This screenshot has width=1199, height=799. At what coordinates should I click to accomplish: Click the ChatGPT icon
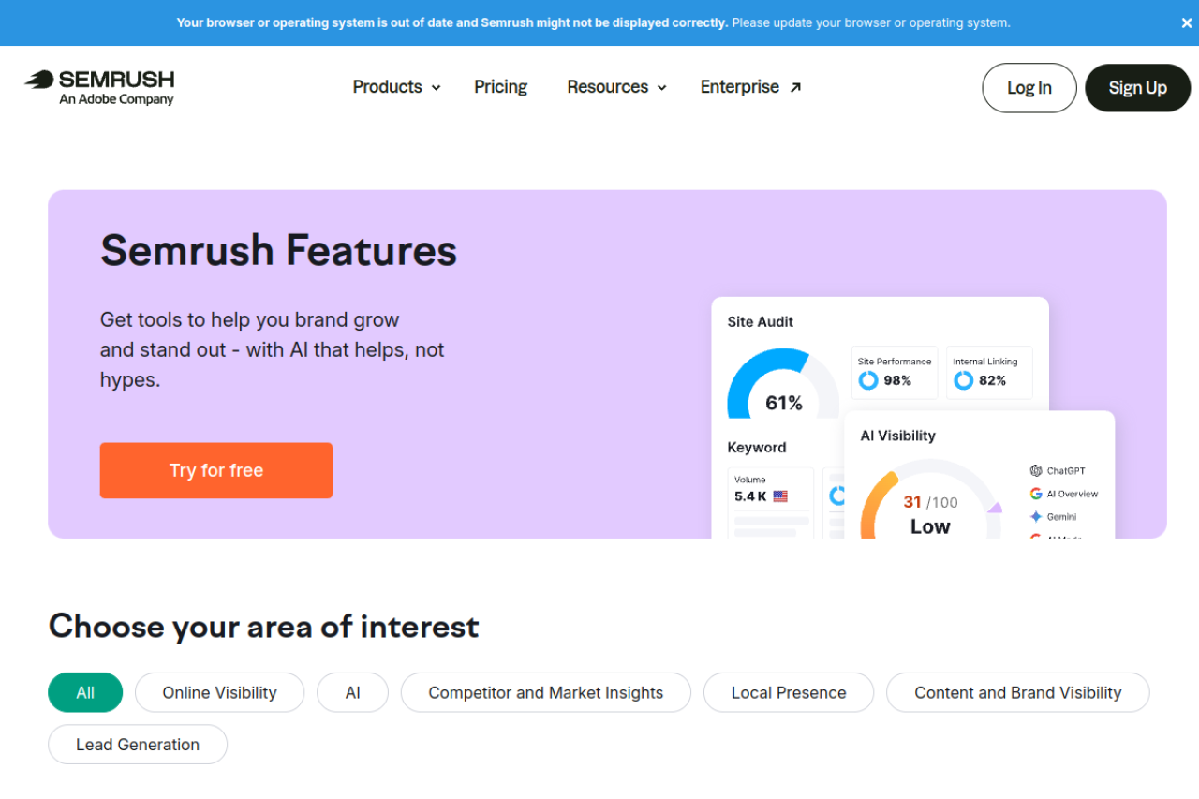(1036, 471)
